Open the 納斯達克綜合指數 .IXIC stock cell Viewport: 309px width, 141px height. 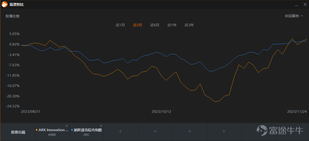tap(87, 132)
